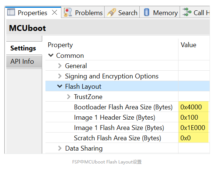Click the Search flashlight icon

[x=112, y=13]
